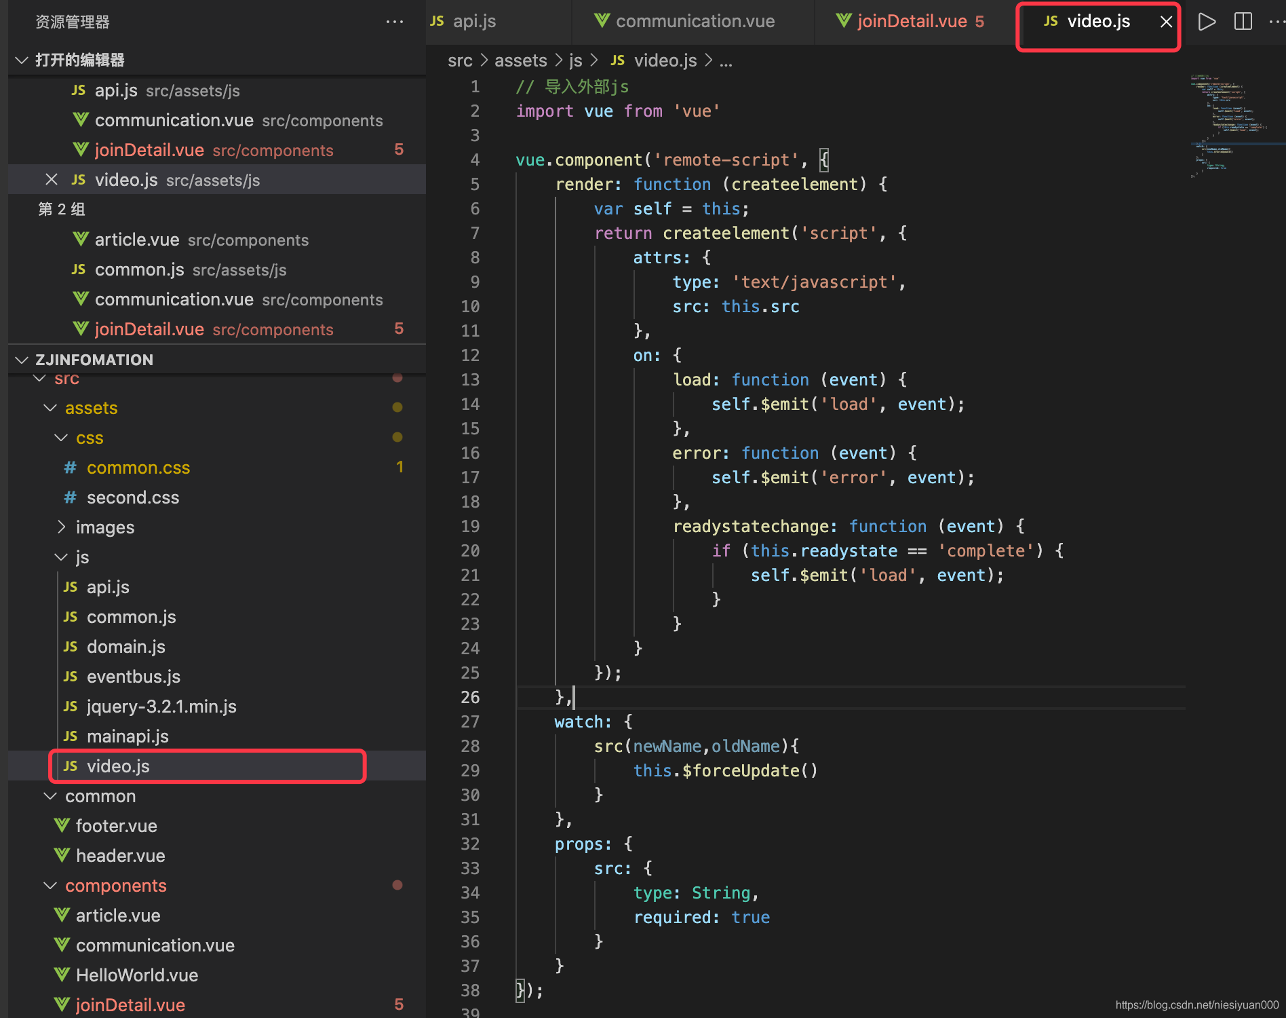Viewport: 1286px width, 1018px height.
Task: Click the src breadcrumb segment
Action: click(460, 61)
